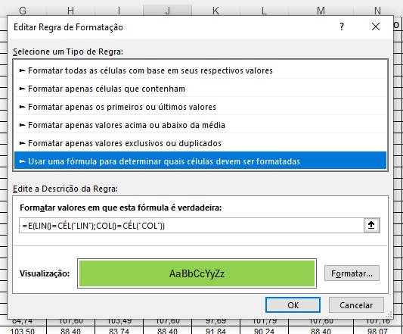403x334 pixels.
Task: Dismiss the dialog with Cancelar
Action: (356, 305)
